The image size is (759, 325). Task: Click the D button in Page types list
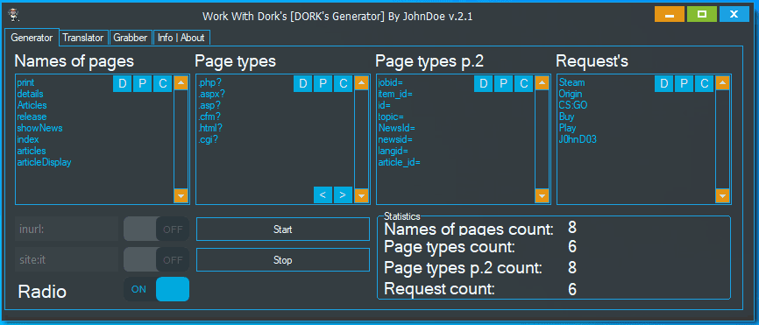point(303,84)
